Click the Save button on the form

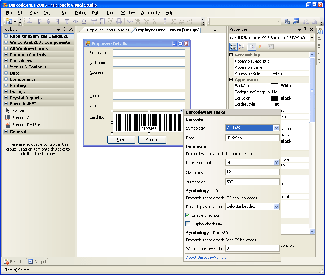pyautogui.click(x=121, y=140)
